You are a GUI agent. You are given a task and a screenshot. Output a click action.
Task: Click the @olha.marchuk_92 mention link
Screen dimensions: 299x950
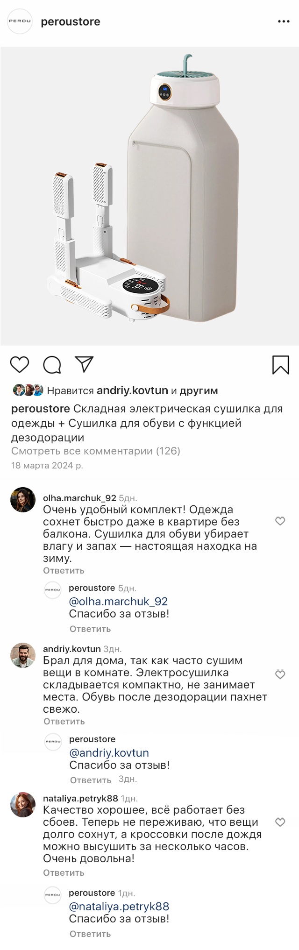[118, 602]
